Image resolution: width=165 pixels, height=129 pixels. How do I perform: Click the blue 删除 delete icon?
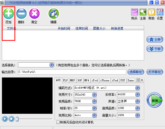pos(22,13)
